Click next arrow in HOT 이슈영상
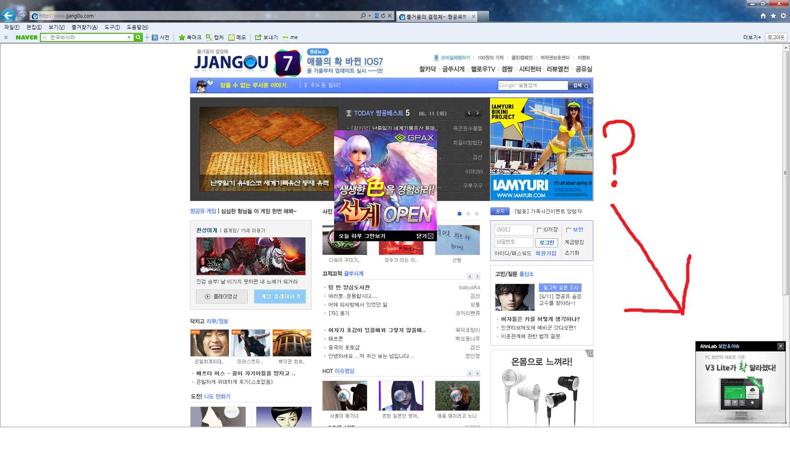Image resolution: width=790 pixels, height=450 pixels. tap(477, 374)
